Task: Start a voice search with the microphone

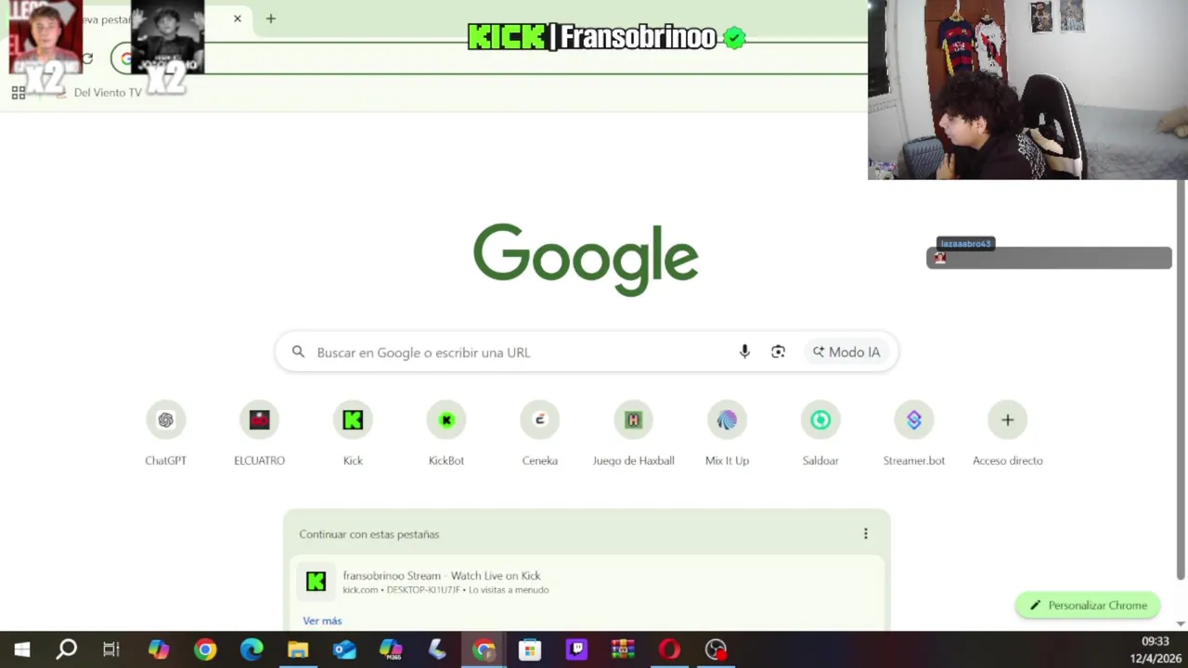Action: 744,352
